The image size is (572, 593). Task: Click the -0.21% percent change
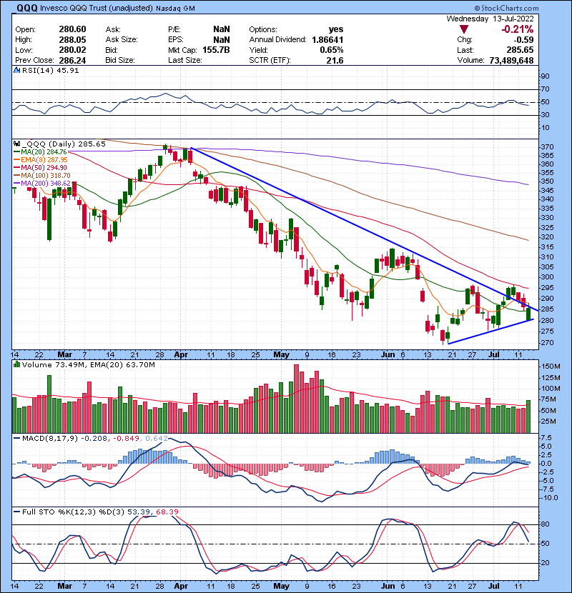[x=517, y=29]
